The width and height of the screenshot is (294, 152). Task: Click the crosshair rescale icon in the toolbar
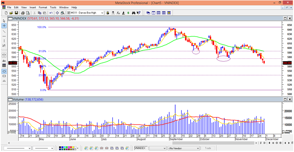57,13
